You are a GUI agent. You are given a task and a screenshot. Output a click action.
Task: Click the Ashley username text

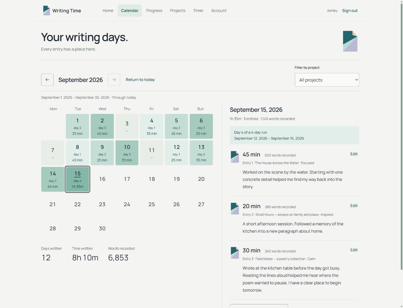pyautogui.click(x=332, y=11)
